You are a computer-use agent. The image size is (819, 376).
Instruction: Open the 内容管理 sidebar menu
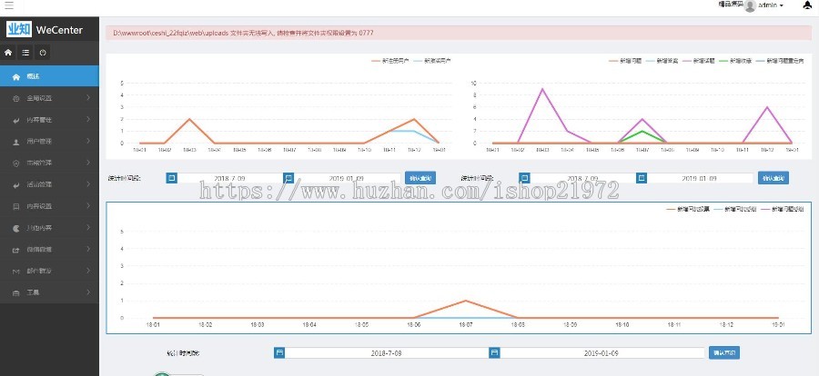pyautogui.click(x=49, y=119)
